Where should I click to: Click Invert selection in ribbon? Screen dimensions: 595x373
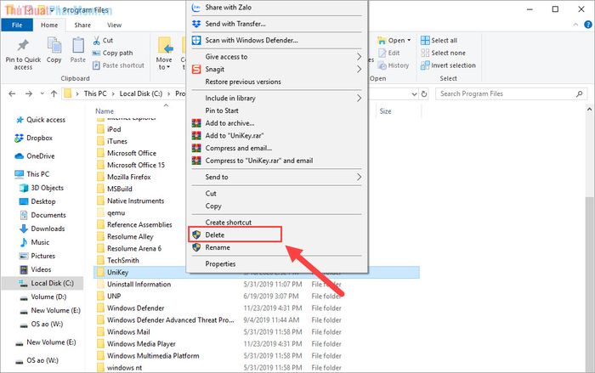pos(448,65)
